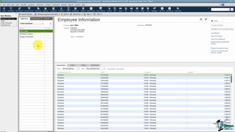Click the New Employee button
Screen dimensions: 235x132
pos(26,14)
